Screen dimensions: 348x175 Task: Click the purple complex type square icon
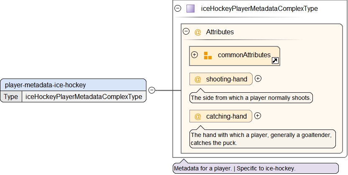[x=190, y=8]
